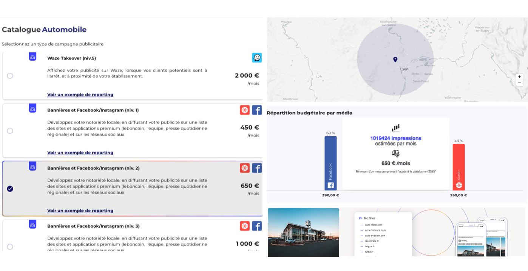Click the car badge beside the niv. 2 offer
Screen dimensions: 528x271
[x=32, y=166]
